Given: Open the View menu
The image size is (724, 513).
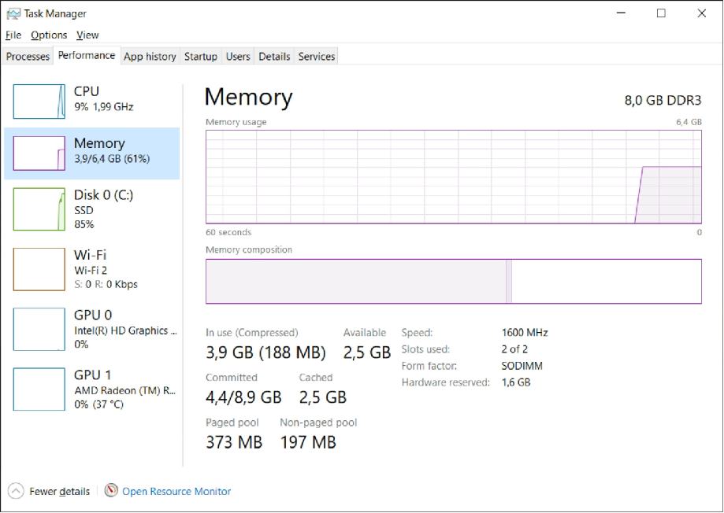Looking at the screenshot, I should [87, 35].
